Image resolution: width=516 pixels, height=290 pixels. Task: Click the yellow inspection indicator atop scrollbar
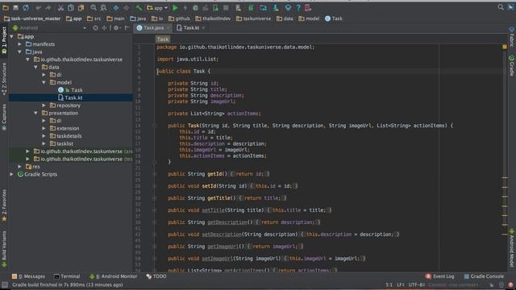(505, 47)
